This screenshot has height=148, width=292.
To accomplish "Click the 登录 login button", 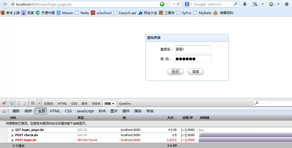I will 175,72.
